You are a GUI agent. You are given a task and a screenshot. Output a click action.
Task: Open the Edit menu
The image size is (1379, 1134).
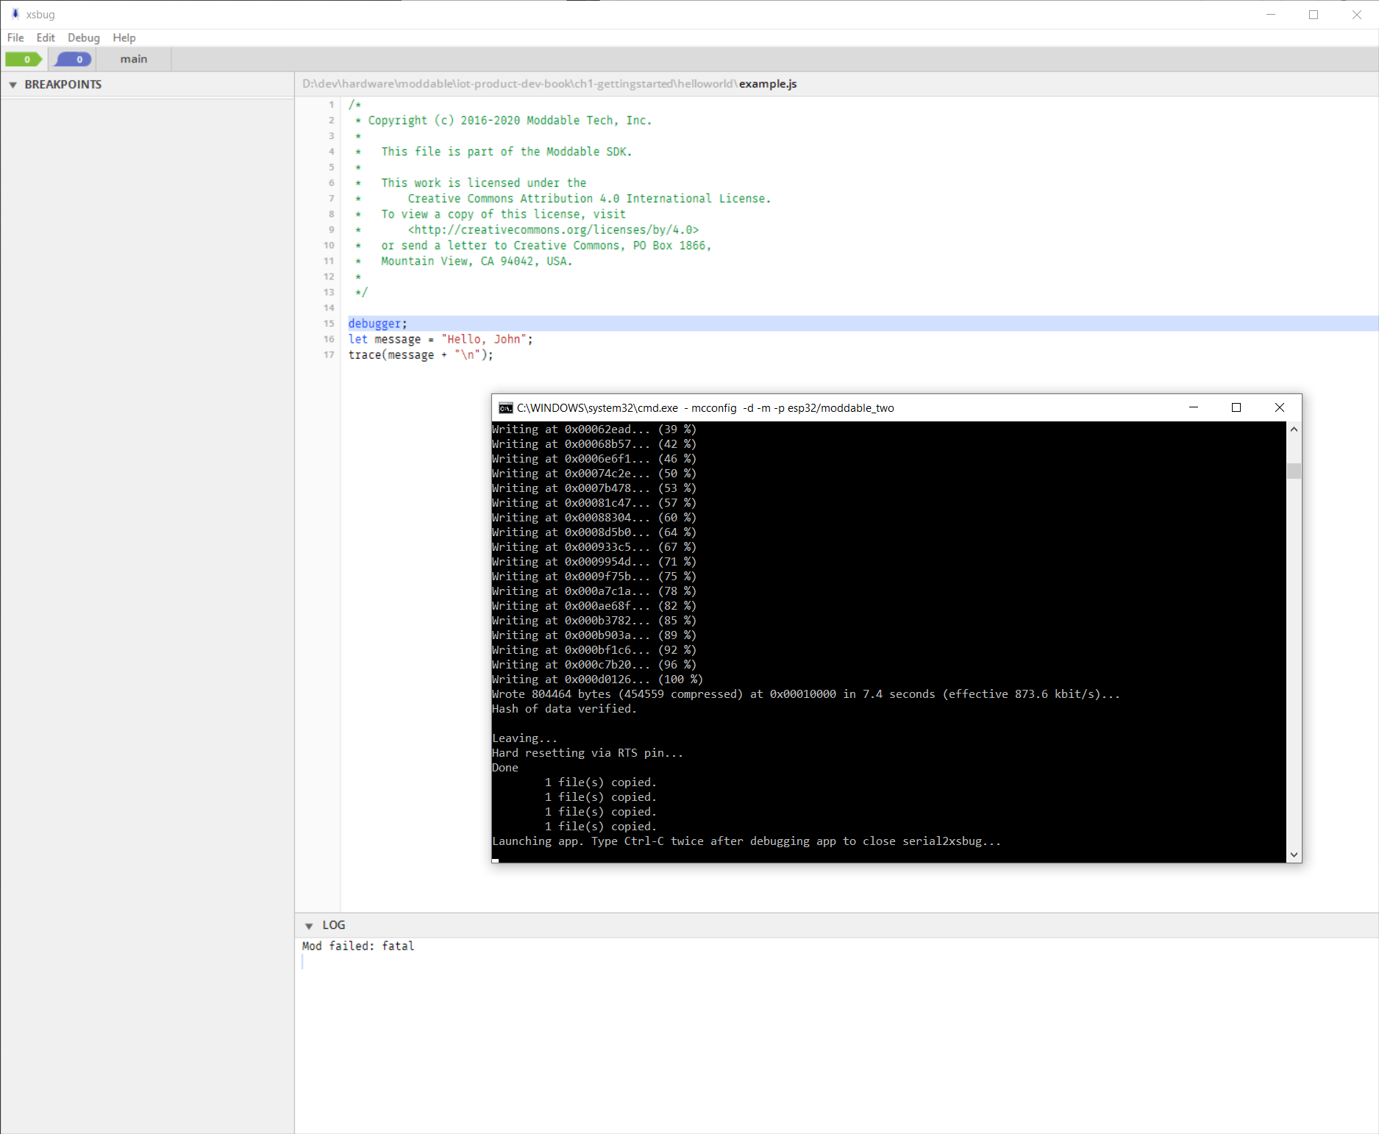pyautogui.click(x=45, y=38)
